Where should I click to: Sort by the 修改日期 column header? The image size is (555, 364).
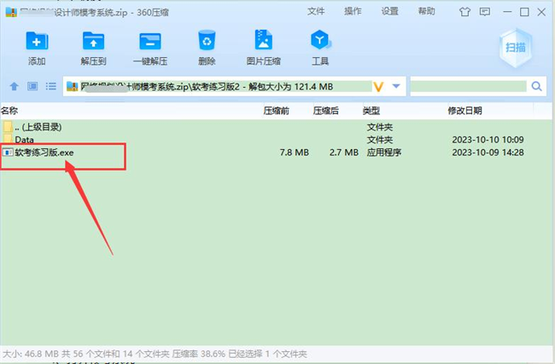click(x=464, y=111)
